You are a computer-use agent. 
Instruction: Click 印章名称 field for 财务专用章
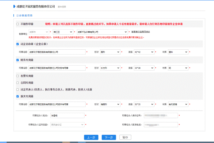pyautogui.click(x=57, y=68)
